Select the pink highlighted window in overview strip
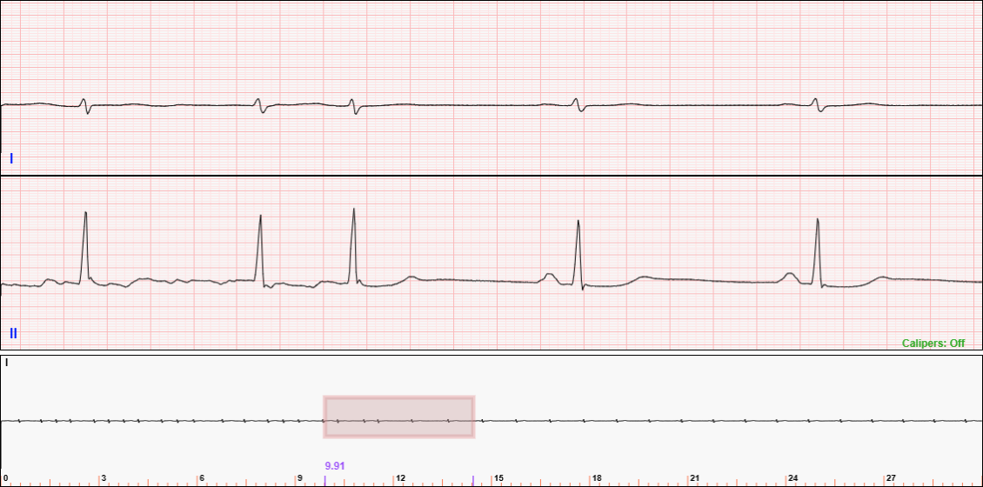983x487 pixels. click(x=398, y=417)
